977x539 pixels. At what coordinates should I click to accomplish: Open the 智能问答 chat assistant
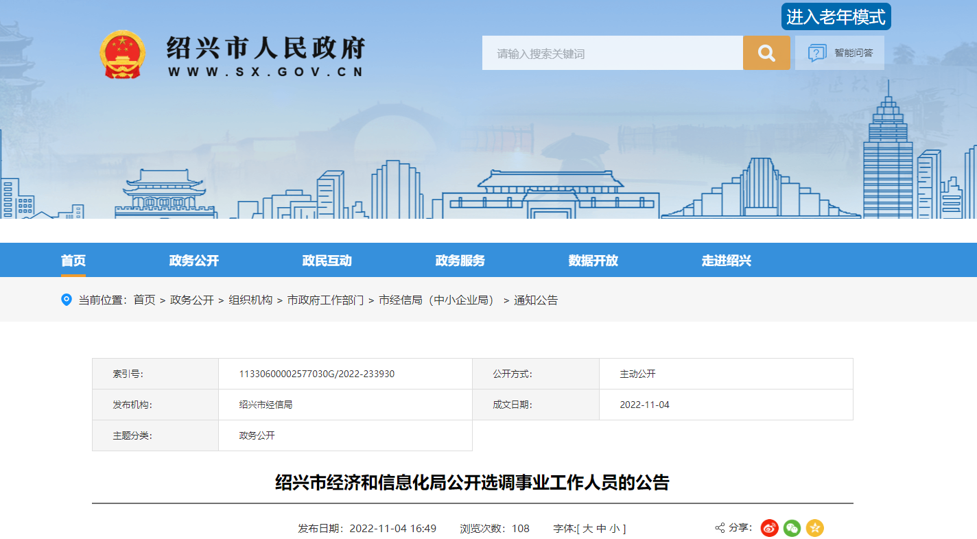(x=840, y=53)
